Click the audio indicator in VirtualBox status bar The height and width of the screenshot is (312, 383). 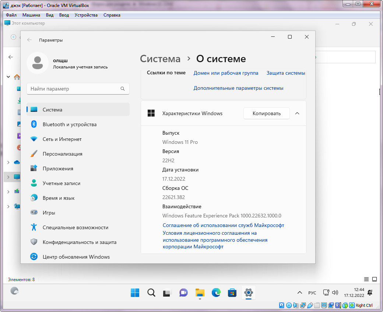pyautogui.click(x=296, y=305)
